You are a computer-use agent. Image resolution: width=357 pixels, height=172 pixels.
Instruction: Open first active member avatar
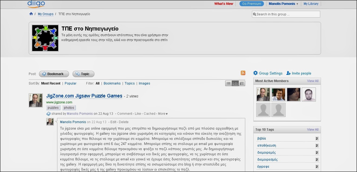pos(263,95)
